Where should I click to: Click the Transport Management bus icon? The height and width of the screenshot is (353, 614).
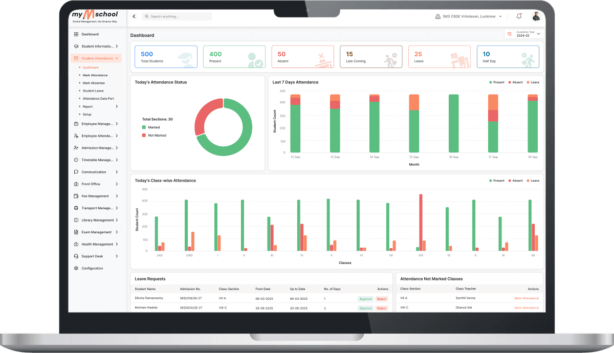(76, 208)
